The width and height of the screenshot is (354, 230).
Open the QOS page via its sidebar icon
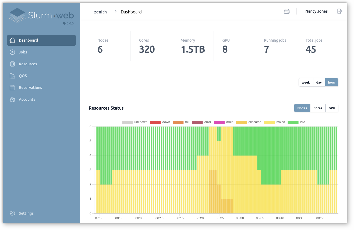[12, 76]
